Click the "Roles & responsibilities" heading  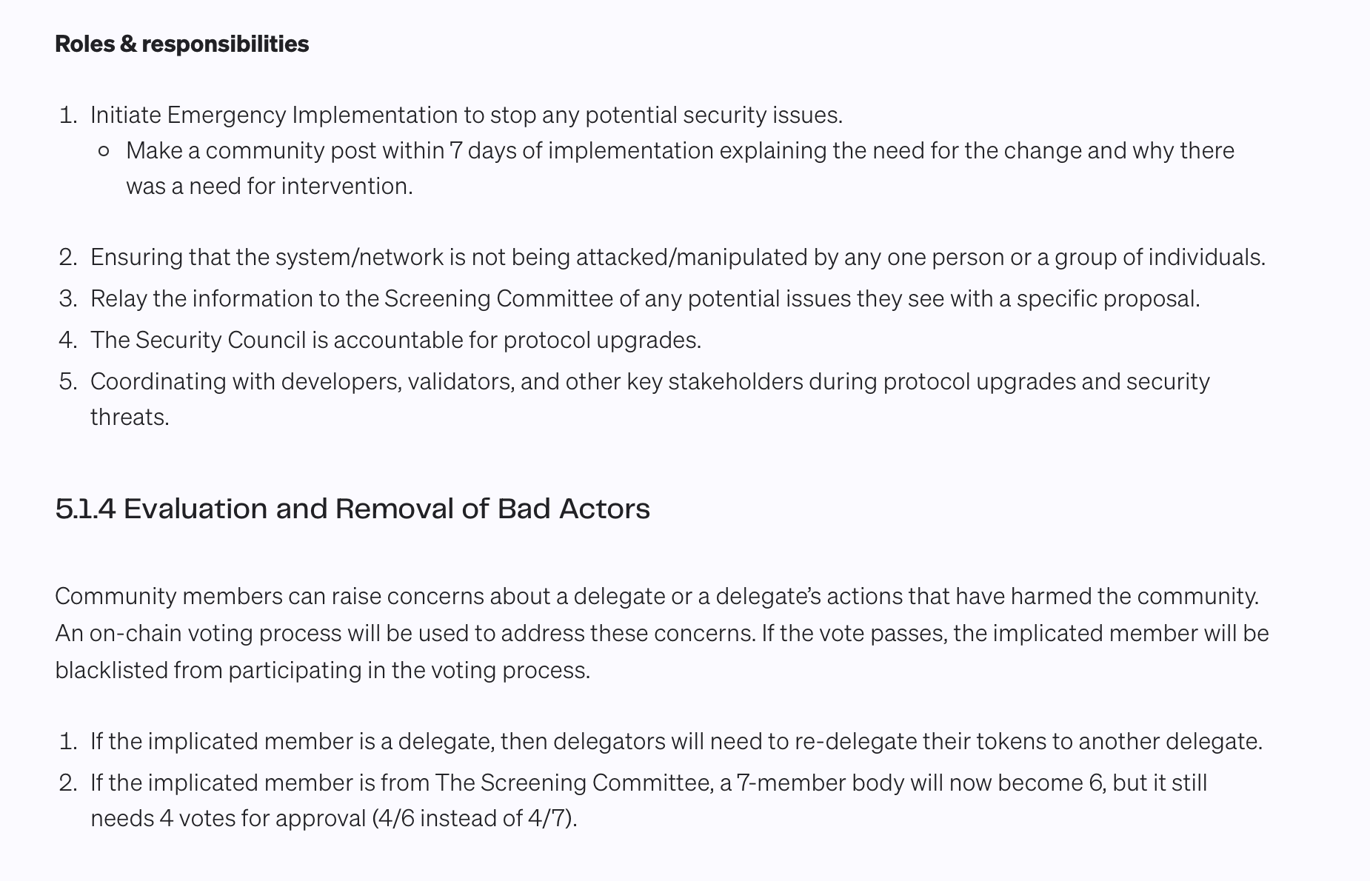click(181, 44)
